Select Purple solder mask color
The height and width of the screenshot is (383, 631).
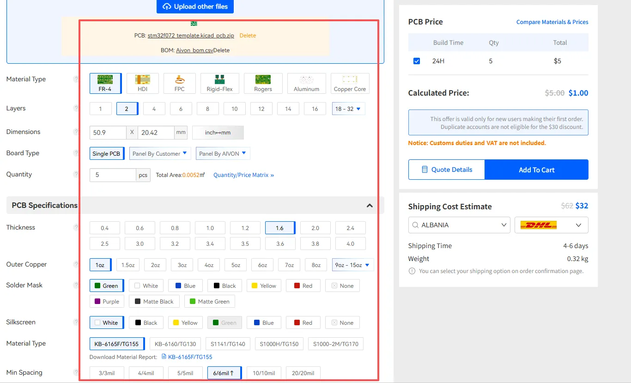pos(107,302)
